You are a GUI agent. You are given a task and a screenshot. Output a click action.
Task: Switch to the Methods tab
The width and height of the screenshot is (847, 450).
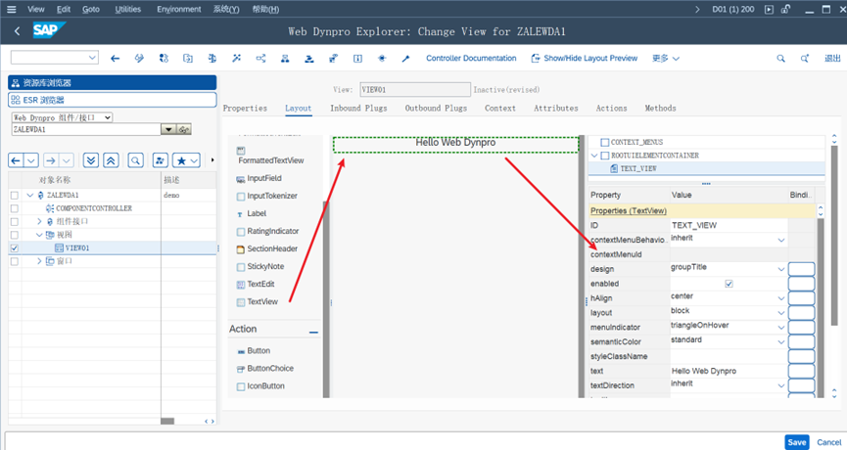click(x=660, y=109)
